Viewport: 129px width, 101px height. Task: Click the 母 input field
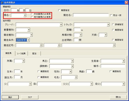[49, 84]
